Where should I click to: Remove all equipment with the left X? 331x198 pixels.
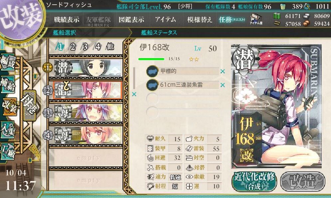[134, 94]
